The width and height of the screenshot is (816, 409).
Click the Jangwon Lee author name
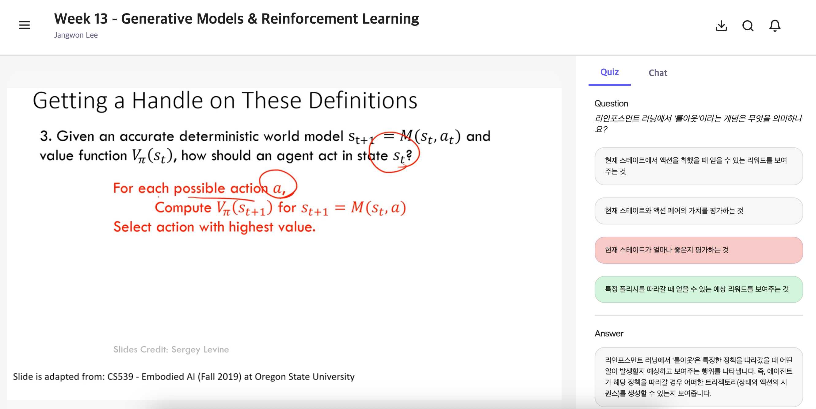76,35
